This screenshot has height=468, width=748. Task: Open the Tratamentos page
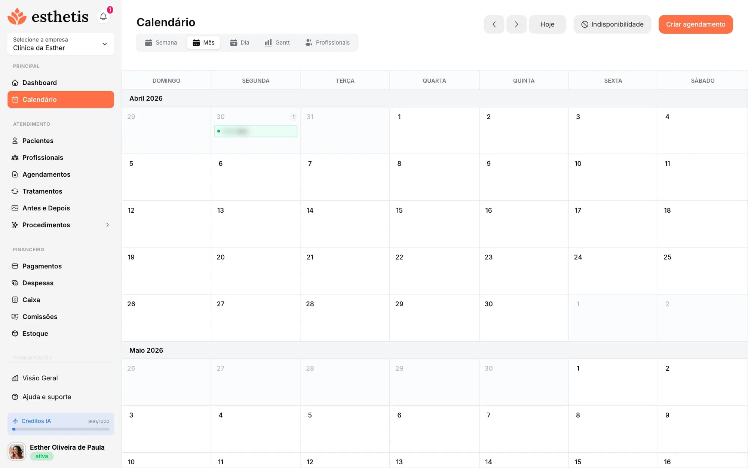pos(61,191)
